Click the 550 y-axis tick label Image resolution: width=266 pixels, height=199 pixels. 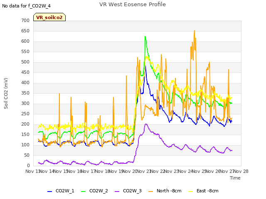pyautogui.click(x=25, y=51)
